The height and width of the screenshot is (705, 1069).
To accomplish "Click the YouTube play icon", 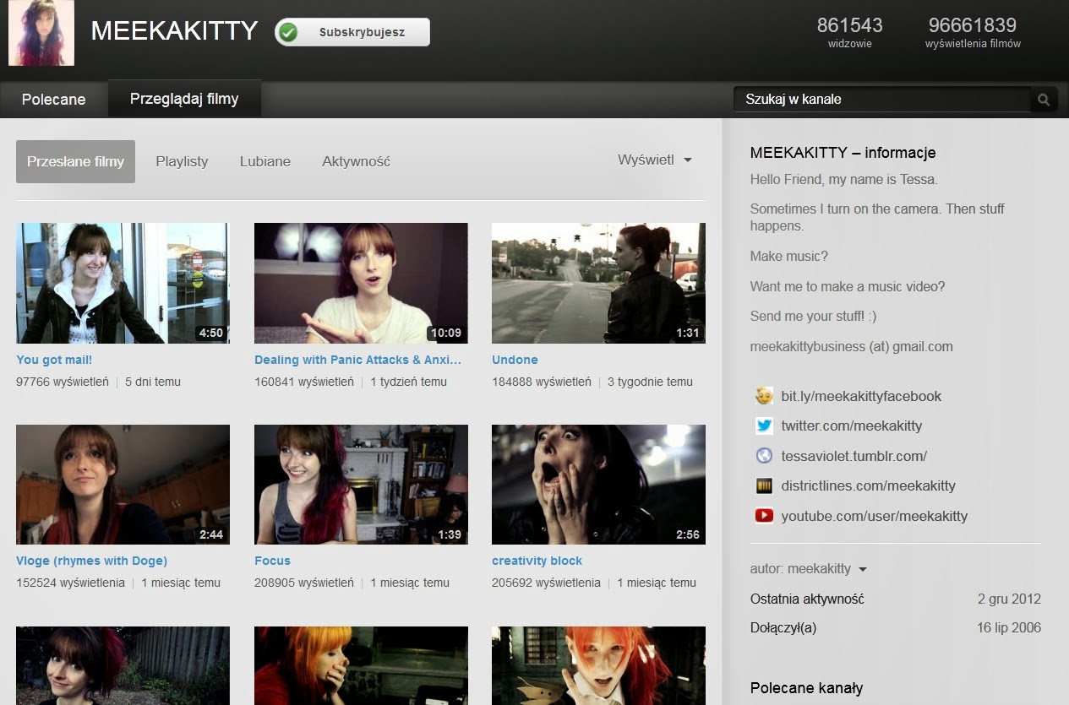I will [764, 516].
